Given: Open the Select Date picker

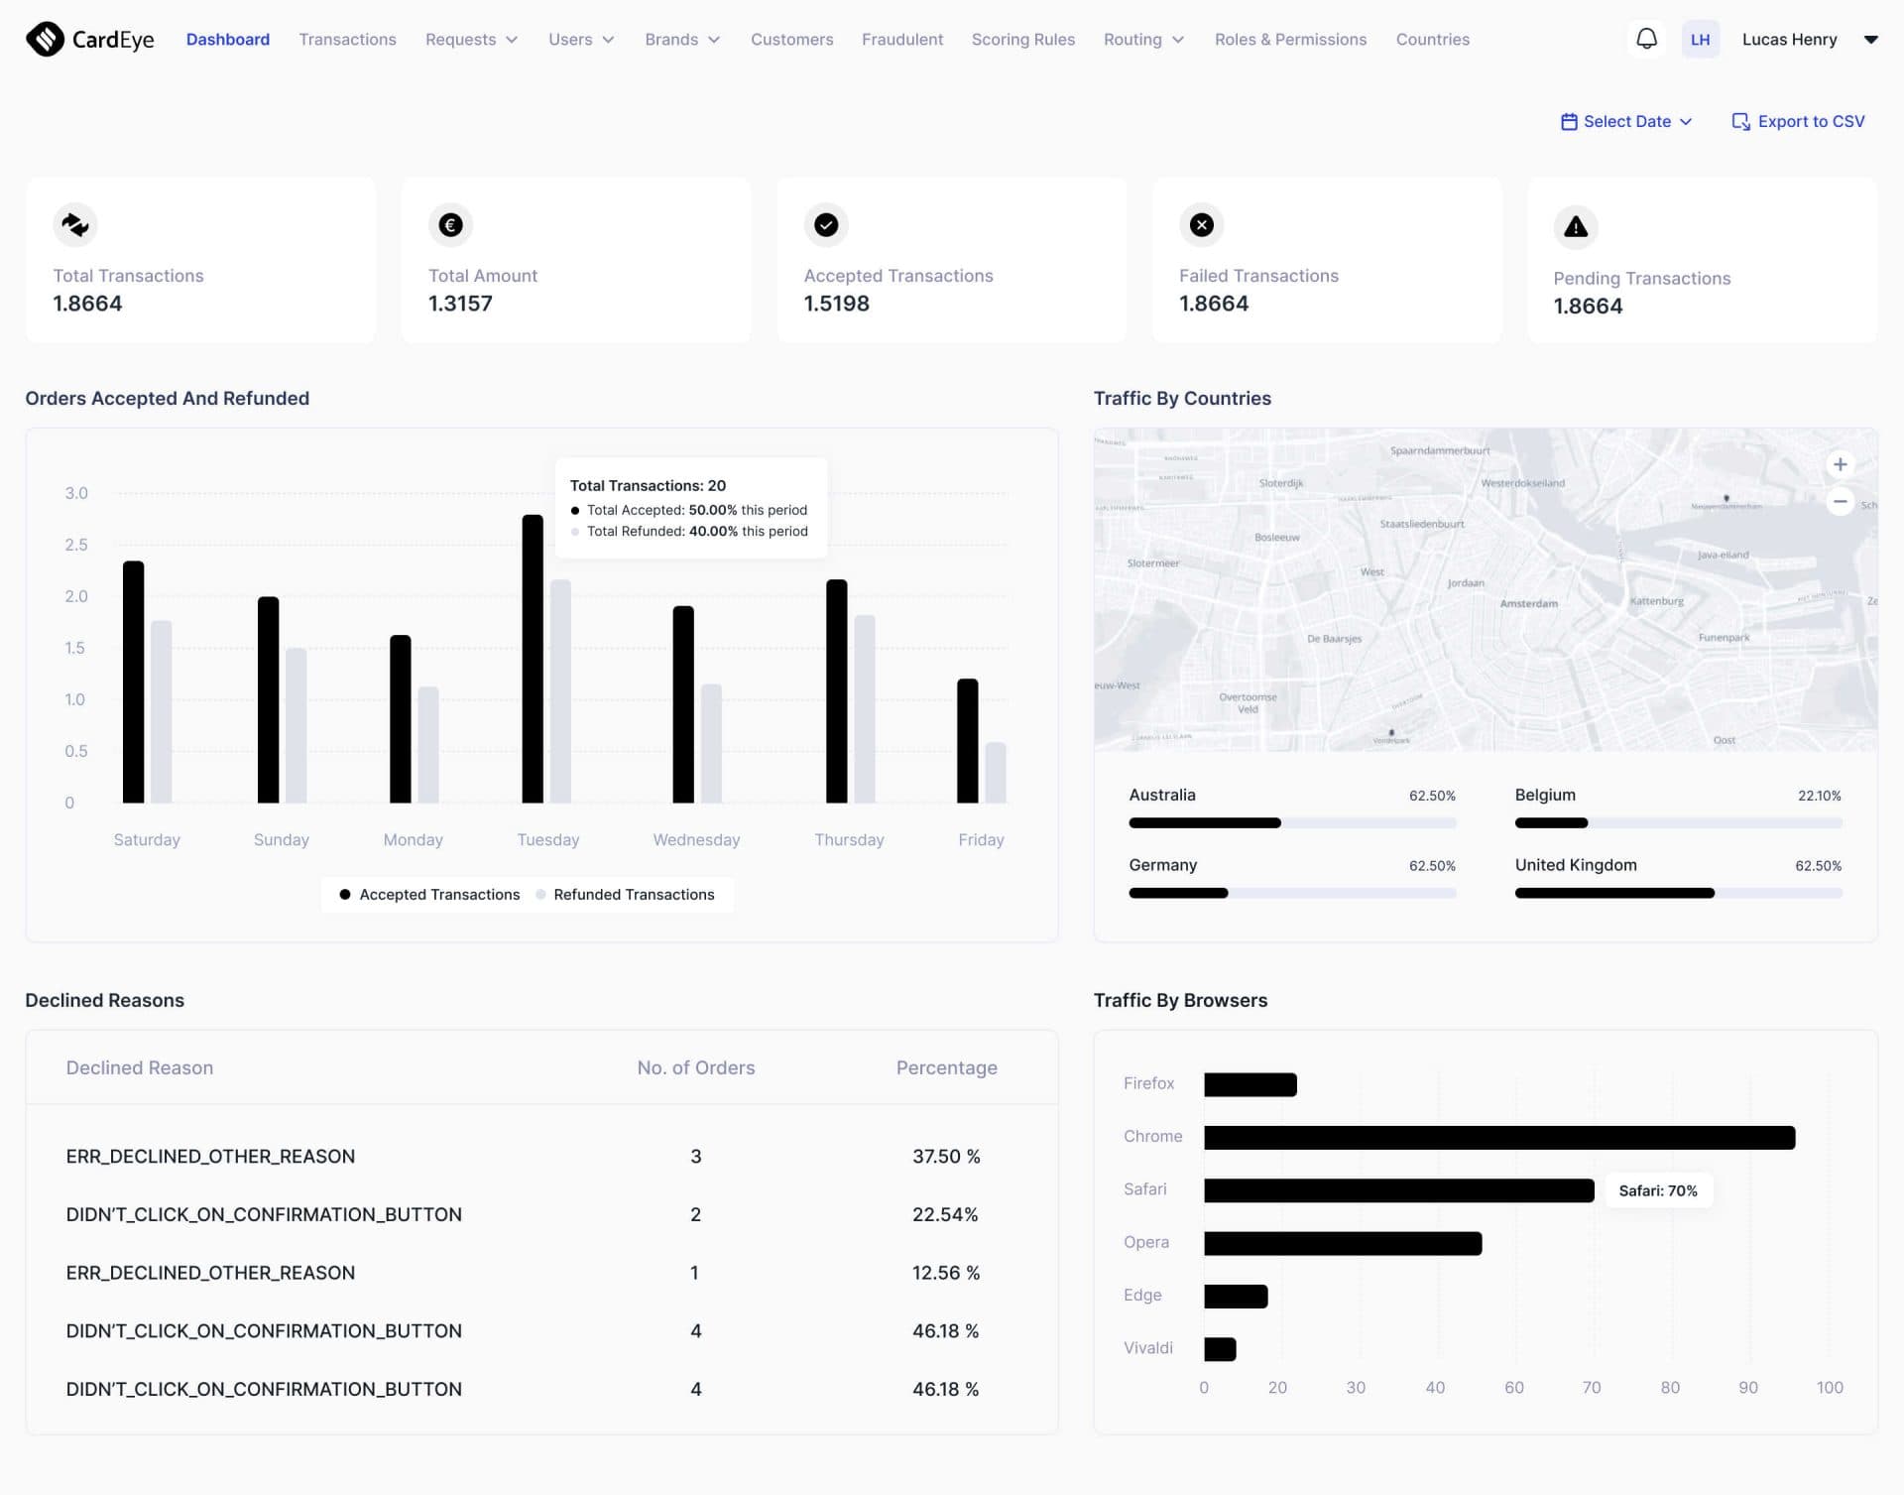Looking at the screenshot, I should 1625,120.
